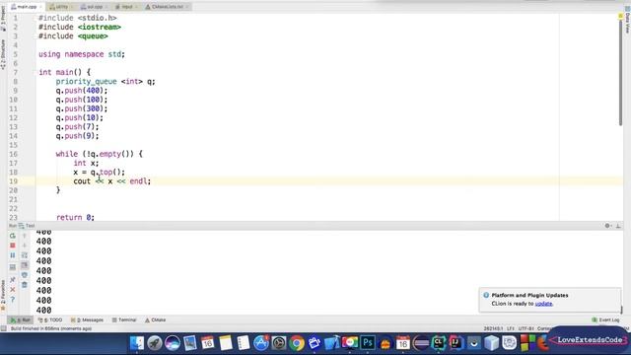Click the line 'x = q.top();'
The width and height of the screenshot is (631, 355).
pos(99,173)
